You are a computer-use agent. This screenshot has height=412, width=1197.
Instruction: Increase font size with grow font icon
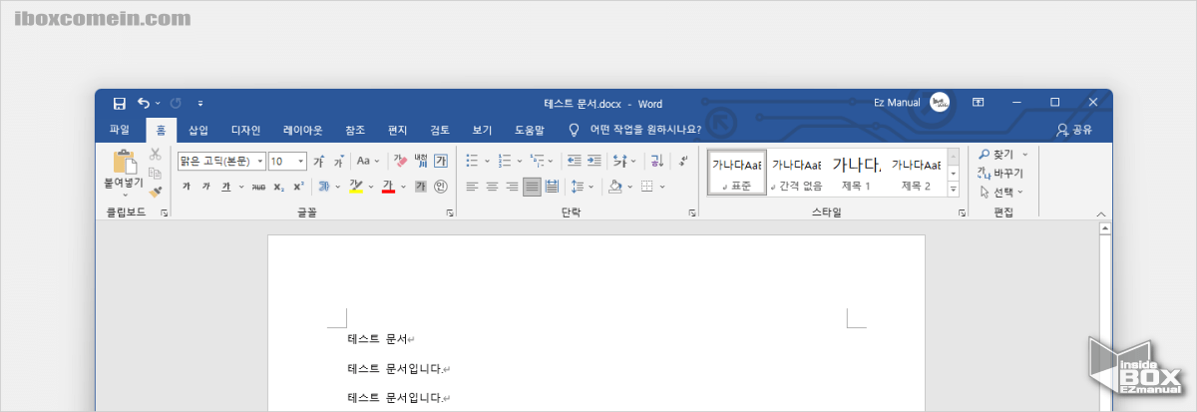coord(319,161)
